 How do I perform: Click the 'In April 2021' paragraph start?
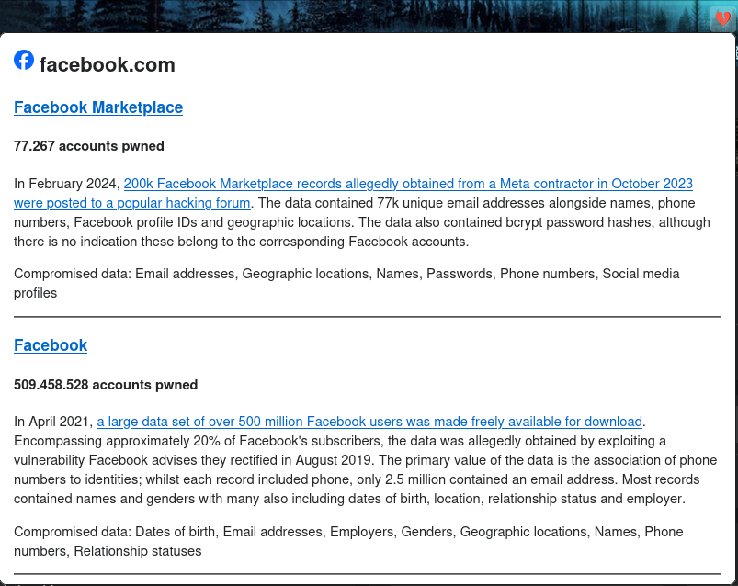(x=53, y=422)
